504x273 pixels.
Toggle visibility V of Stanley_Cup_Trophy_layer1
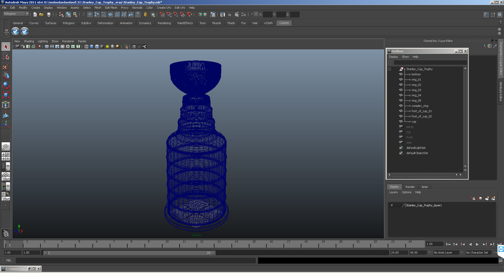pos(392,205)
